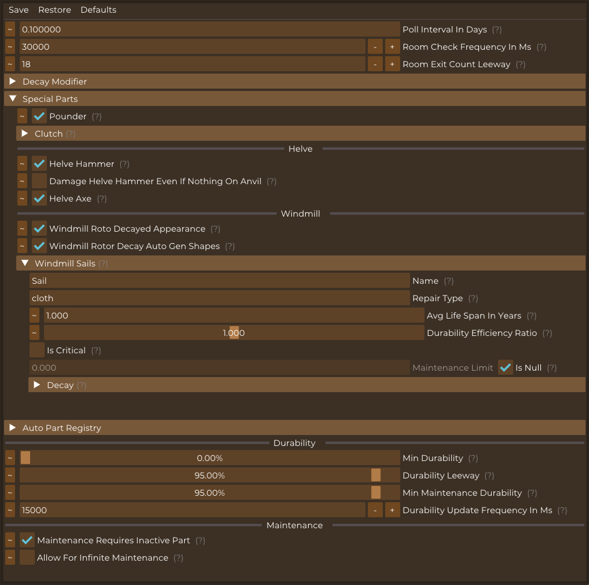Toggle Maintenance Requires Inactive Part checkbox
This screenshot has height=585, width=589.
pos(27,540)
